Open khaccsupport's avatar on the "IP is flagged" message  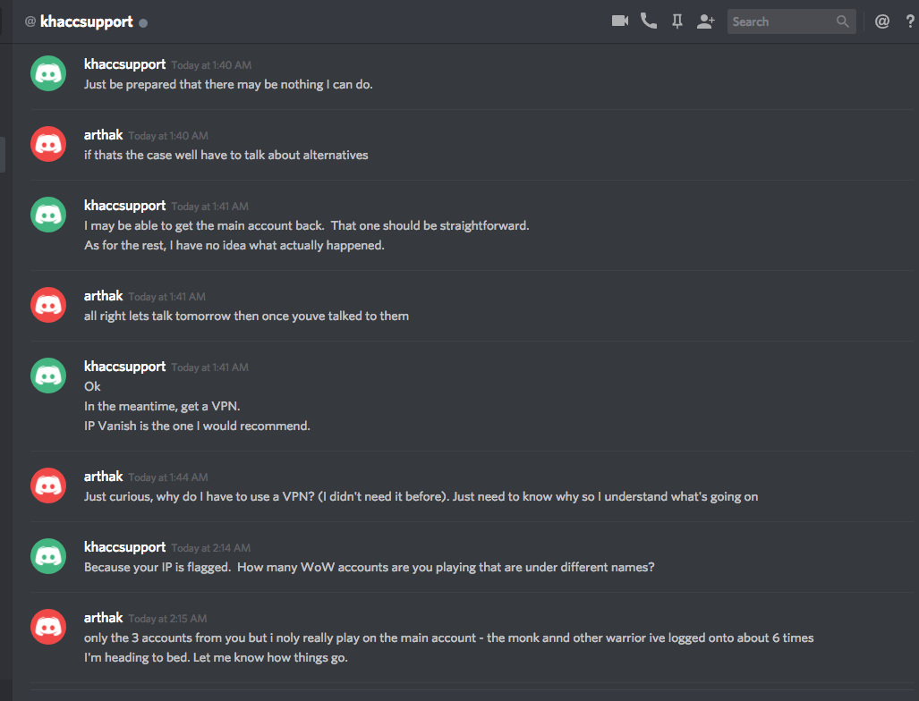coord(48,556)
